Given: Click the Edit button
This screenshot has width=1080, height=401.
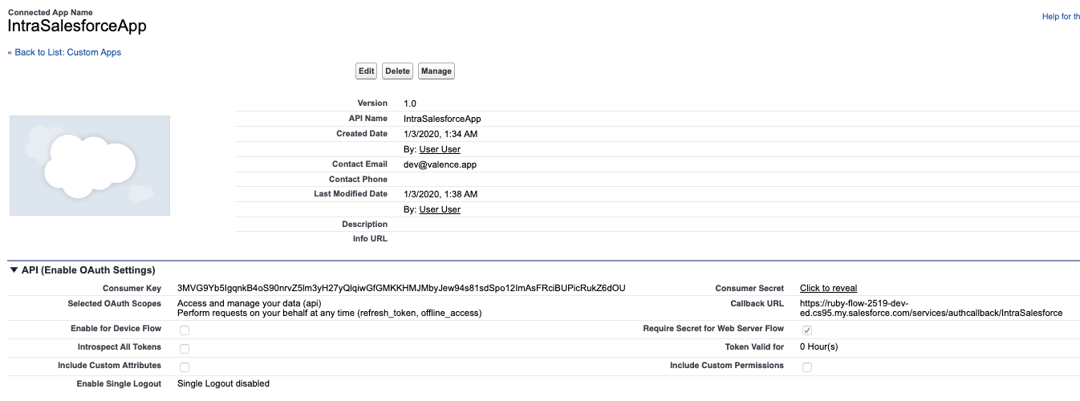Looking at the screenshot, I should (x=366, y=71).
